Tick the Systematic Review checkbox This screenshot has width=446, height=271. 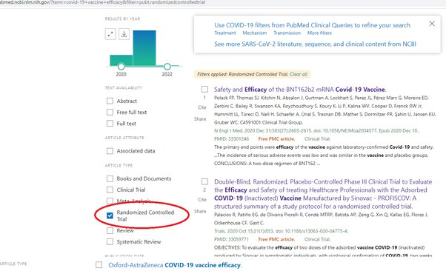110,241
